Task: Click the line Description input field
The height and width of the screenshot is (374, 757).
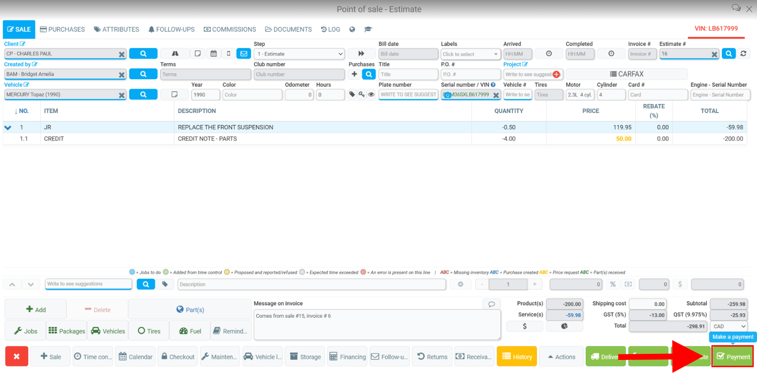Action: coord(312,284)
